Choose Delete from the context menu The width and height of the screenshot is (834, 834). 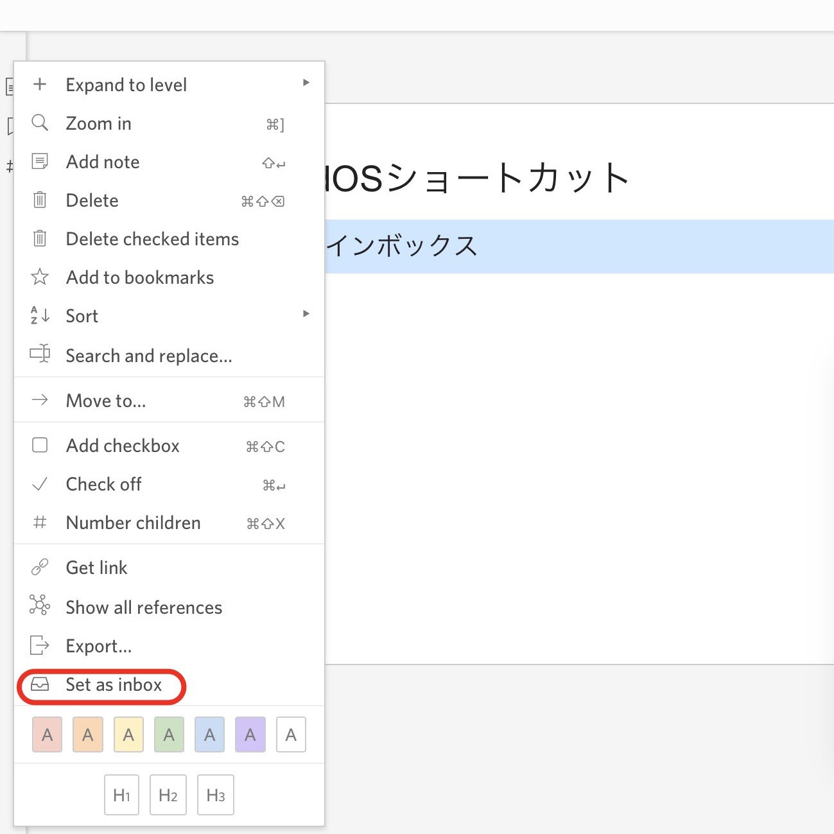[169, 200]
